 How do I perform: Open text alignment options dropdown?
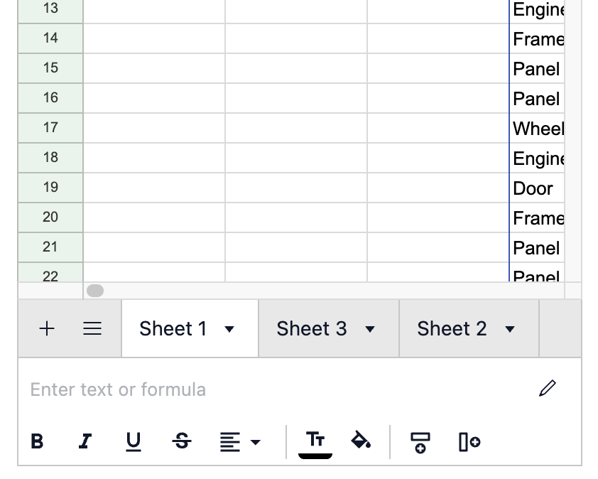point(240,442)
